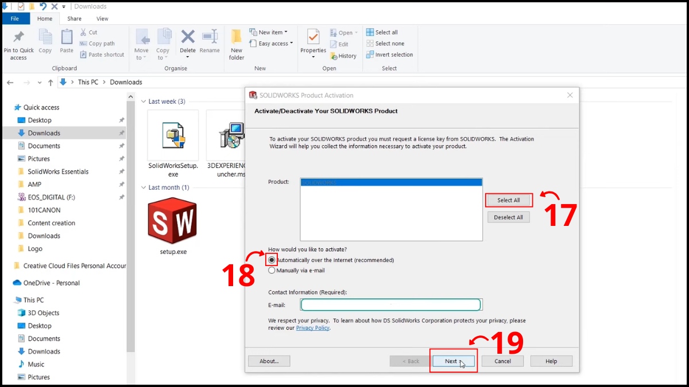
Task: Go back with the navigation arrow
Action: [10, 83]
